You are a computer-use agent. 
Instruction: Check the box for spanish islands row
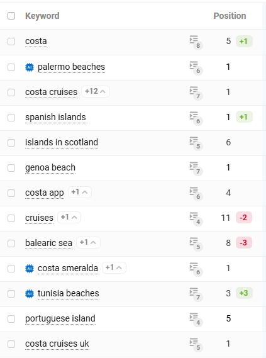tap(11, 118)
